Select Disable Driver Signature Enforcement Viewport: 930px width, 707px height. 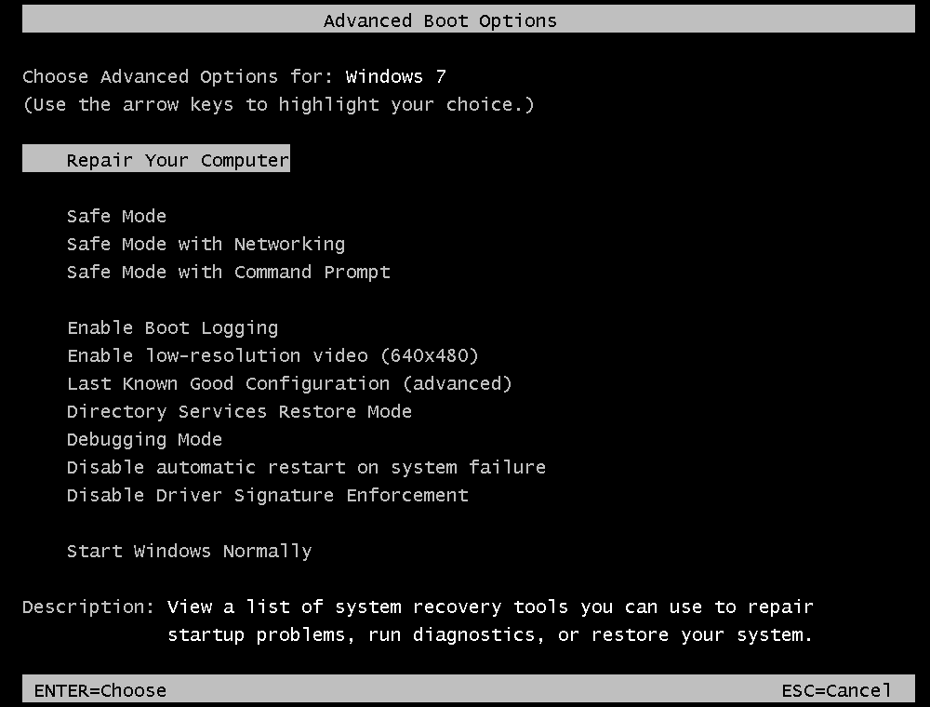click(267, 495)
